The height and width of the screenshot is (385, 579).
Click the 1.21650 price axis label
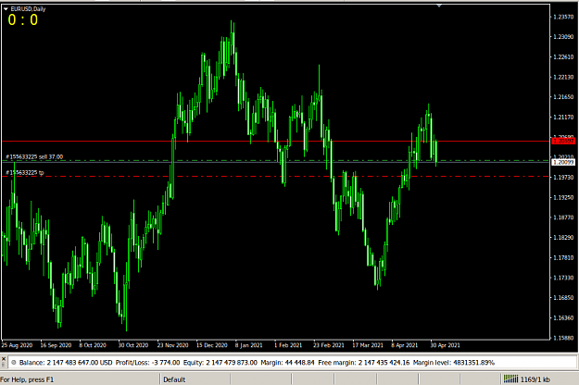pos(564,97)
